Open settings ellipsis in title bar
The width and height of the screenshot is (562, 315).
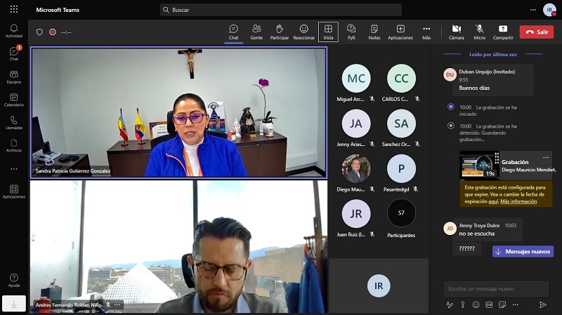533,10
